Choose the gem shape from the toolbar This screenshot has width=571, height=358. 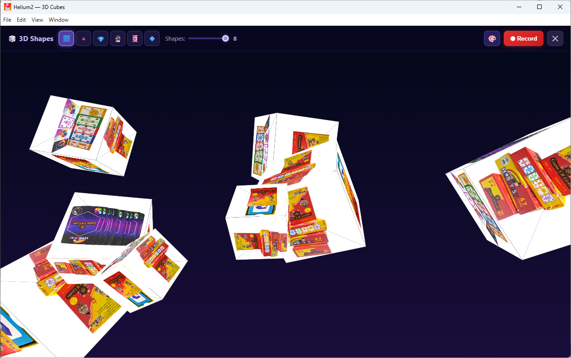point(100,38)
